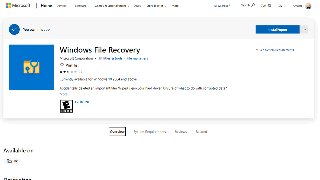Click More to expand the description

click(63, 94)
